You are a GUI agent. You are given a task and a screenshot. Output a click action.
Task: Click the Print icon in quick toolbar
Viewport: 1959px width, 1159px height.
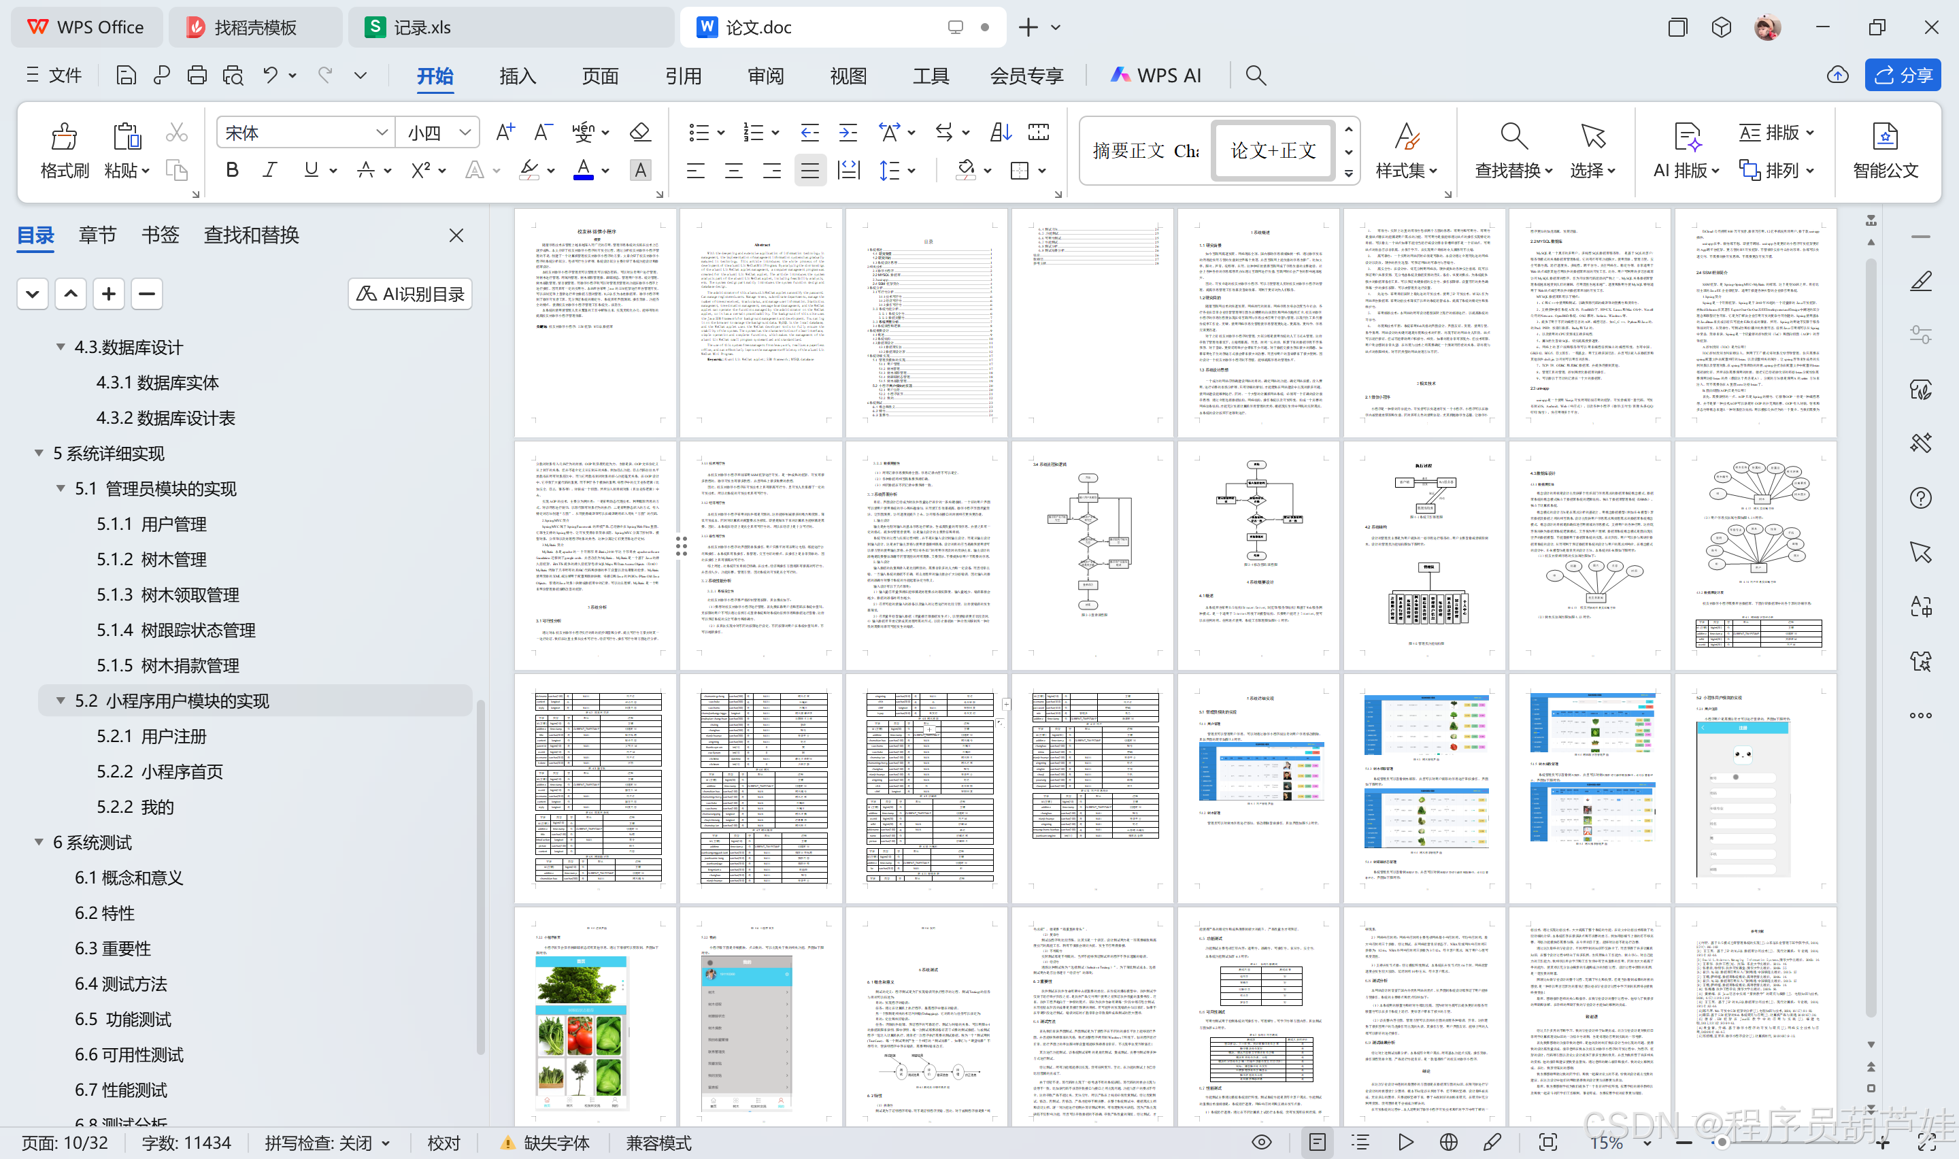click(197, 75)
